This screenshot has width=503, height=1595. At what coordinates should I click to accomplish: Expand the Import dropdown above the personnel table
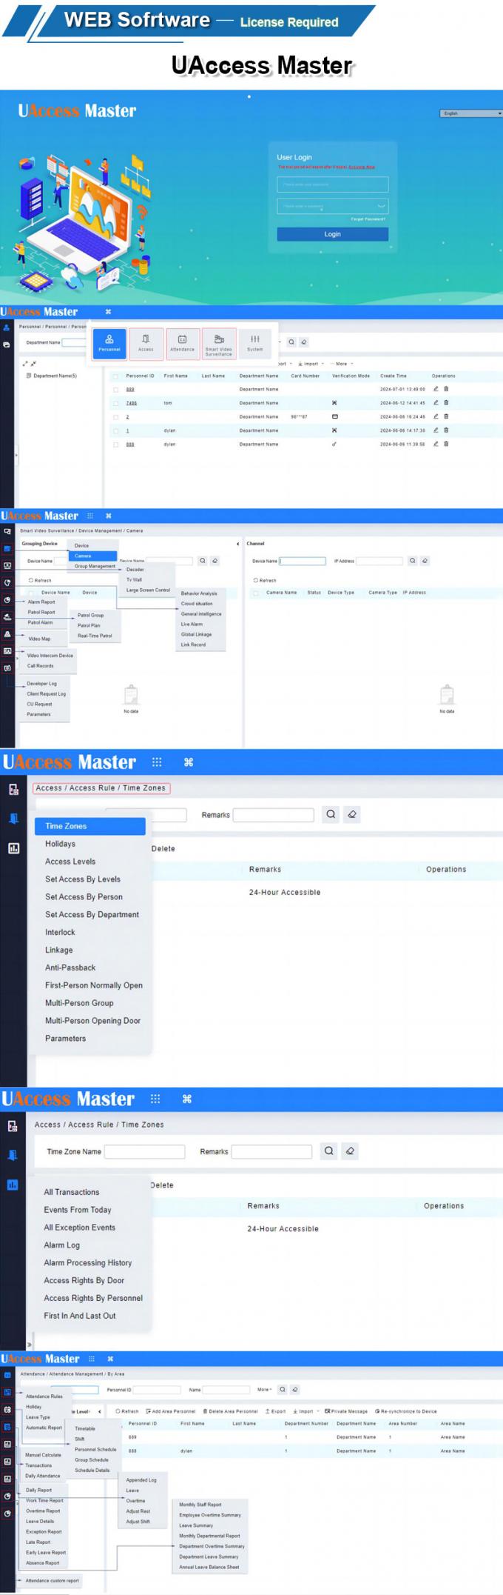coord(310,364)
